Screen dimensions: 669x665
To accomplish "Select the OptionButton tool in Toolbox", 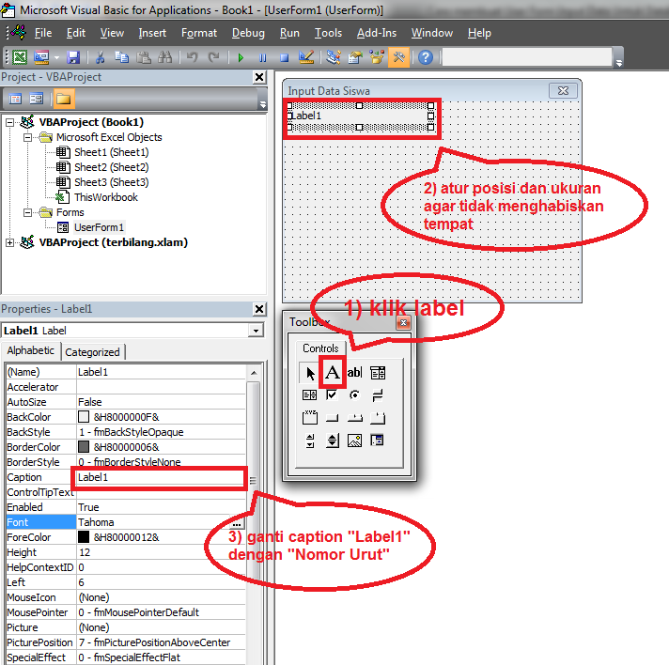I will 354,395.
